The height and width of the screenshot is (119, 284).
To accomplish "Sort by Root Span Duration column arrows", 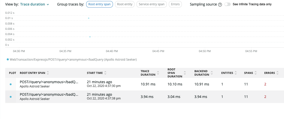I will coord(185,73).
